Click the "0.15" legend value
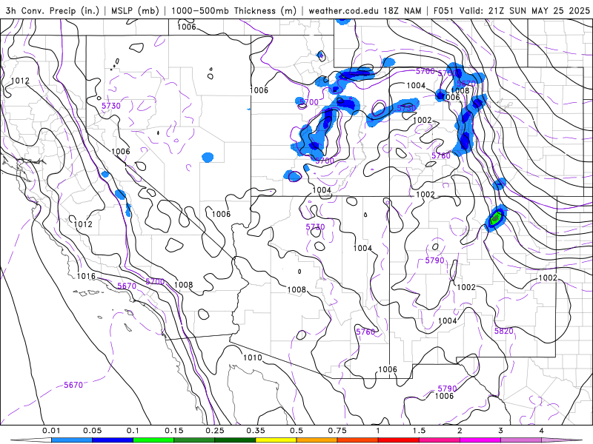Image resolution: width=593 pixels, height=444 pixels. click(174, 431)
